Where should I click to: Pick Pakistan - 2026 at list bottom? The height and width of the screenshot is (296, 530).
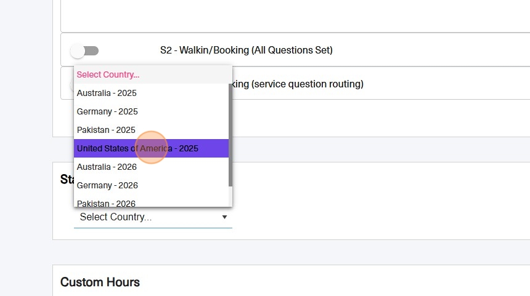coord(106,202)
